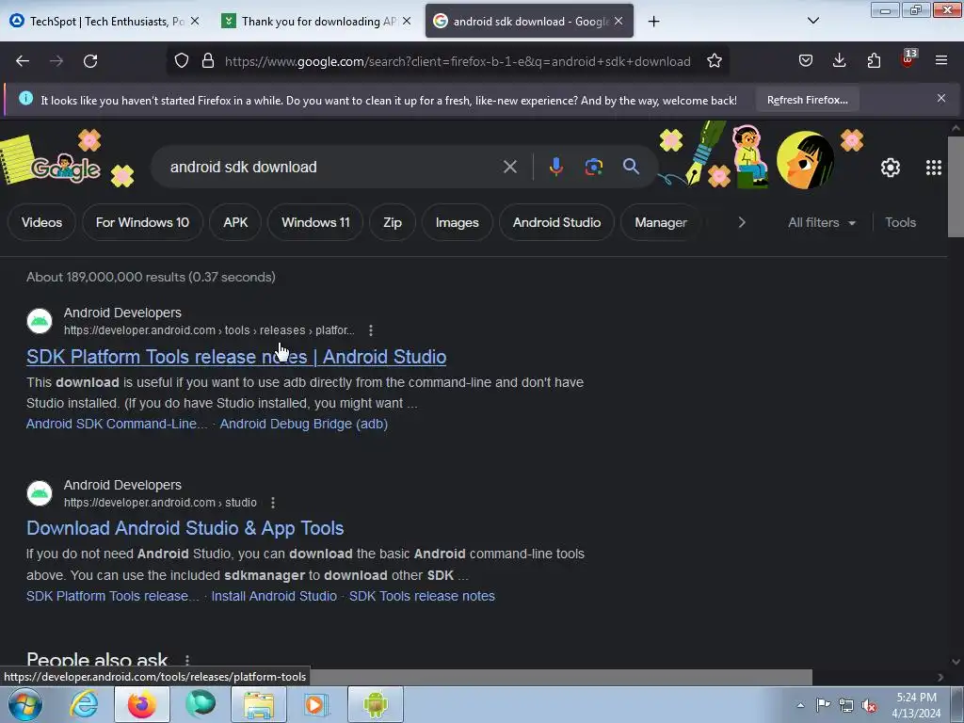Select the APK filter chip
The image size is (964, 723).
[x=235, y=222]
